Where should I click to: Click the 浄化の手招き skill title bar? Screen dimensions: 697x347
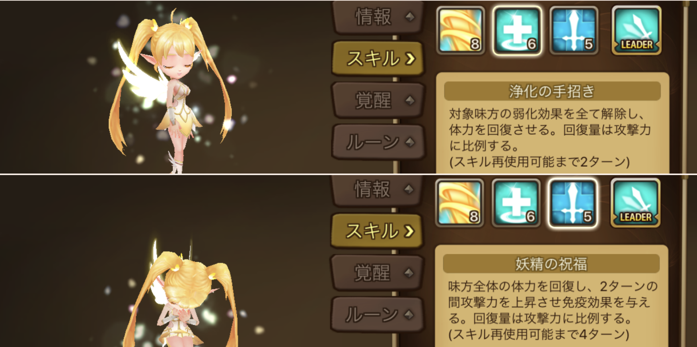click(x=552, y=91)
